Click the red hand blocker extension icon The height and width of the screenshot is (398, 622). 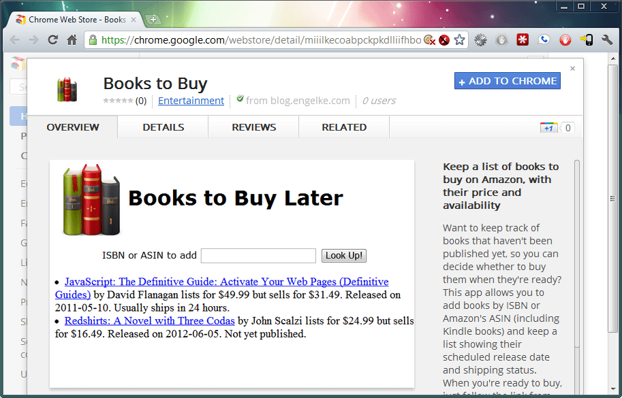[x=565, y=40]
